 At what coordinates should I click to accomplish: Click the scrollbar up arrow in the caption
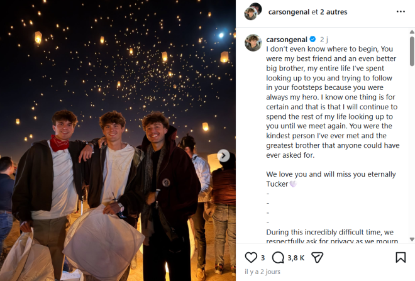pyautogui.click(x=412, y=30)
